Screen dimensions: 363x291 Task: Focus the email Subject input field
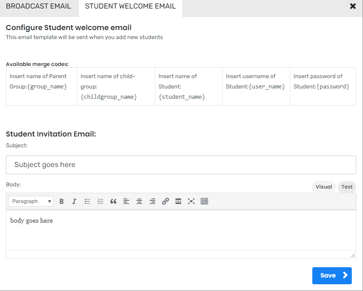181,165
